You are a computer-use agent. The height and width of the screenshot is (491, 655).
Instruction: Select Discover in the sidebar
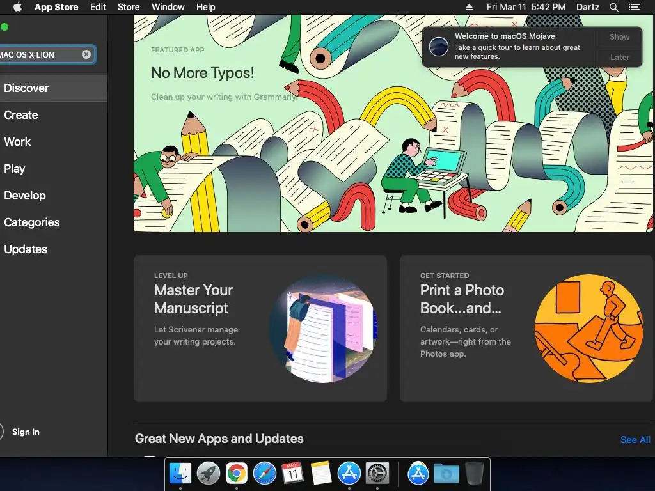tap(54, 88)
